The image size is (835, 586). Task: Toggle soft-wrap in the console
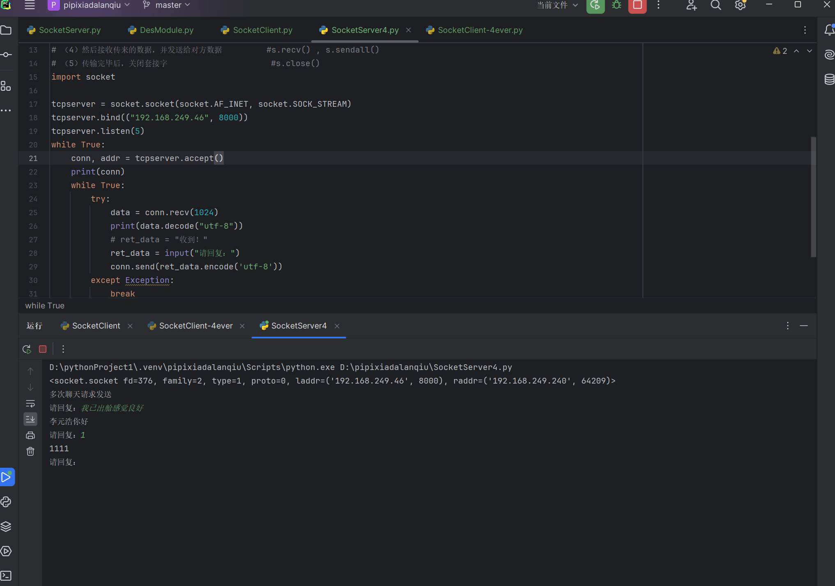[x=30, y=403]
